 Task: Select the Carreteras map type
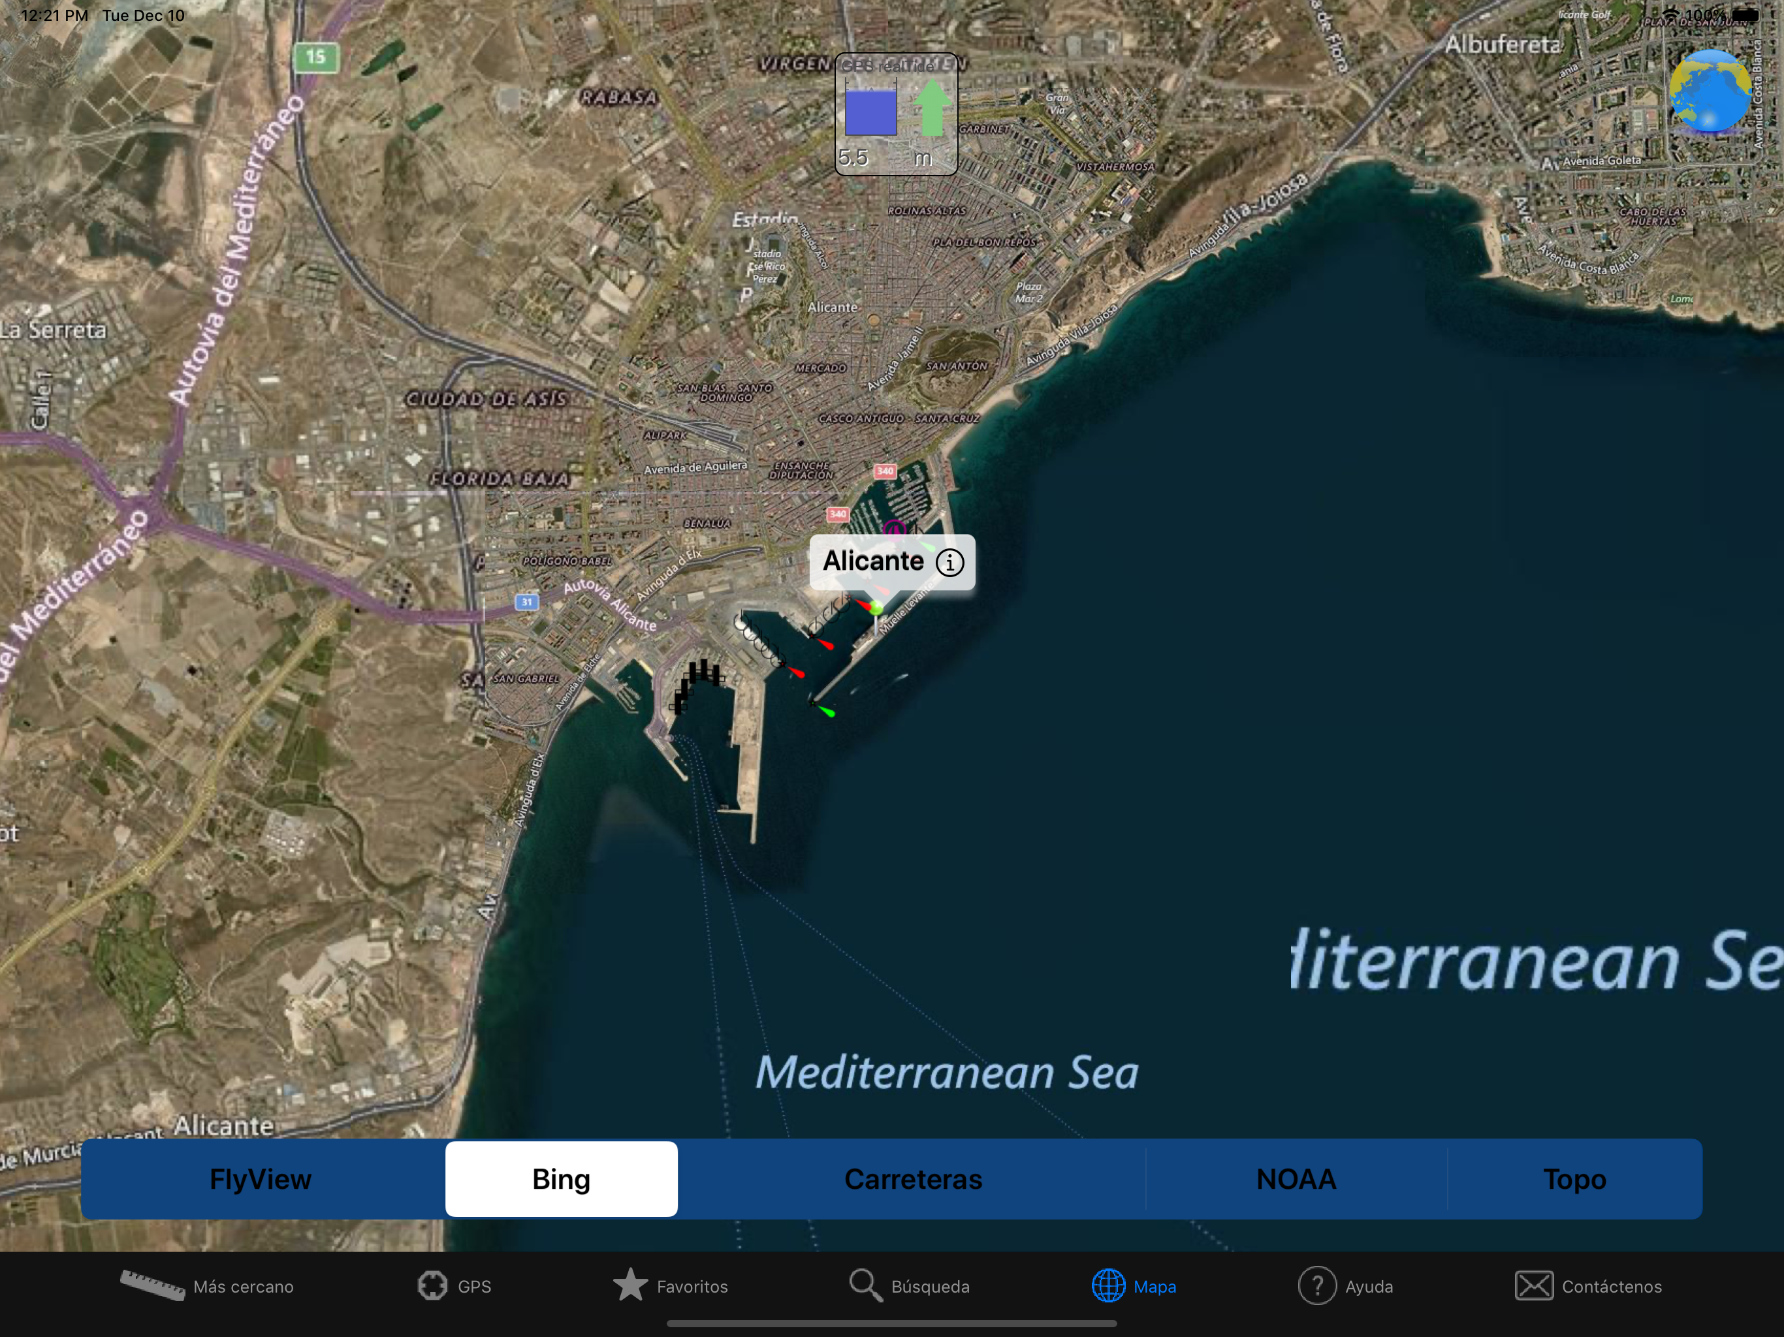tap(913, 1179)
